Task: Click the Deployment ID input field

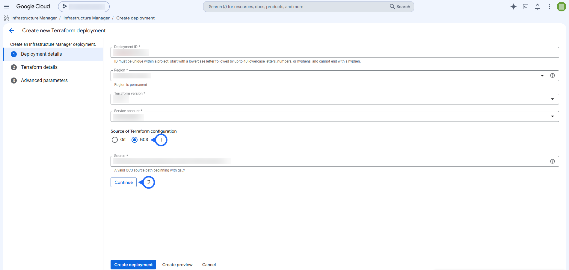Action: (335, 52)
